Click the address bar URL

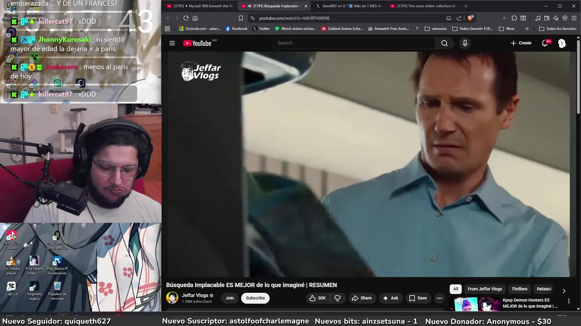(x=294, y=18)
